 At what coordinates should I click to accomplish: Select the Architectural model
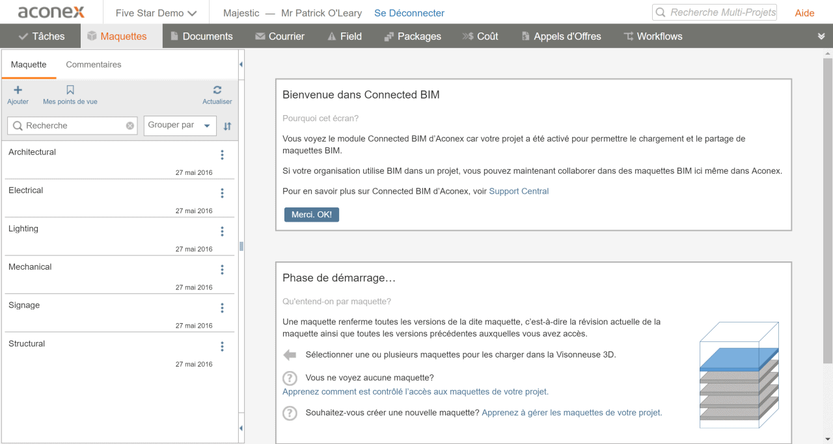[120, 160]
